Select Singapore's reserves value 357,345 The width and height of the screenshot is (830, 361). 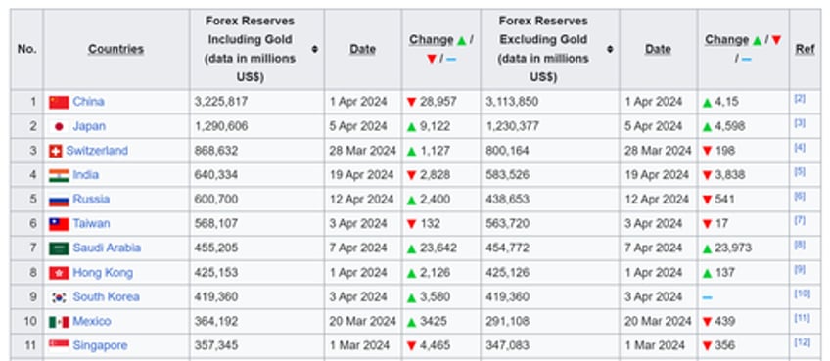point(216,345)
